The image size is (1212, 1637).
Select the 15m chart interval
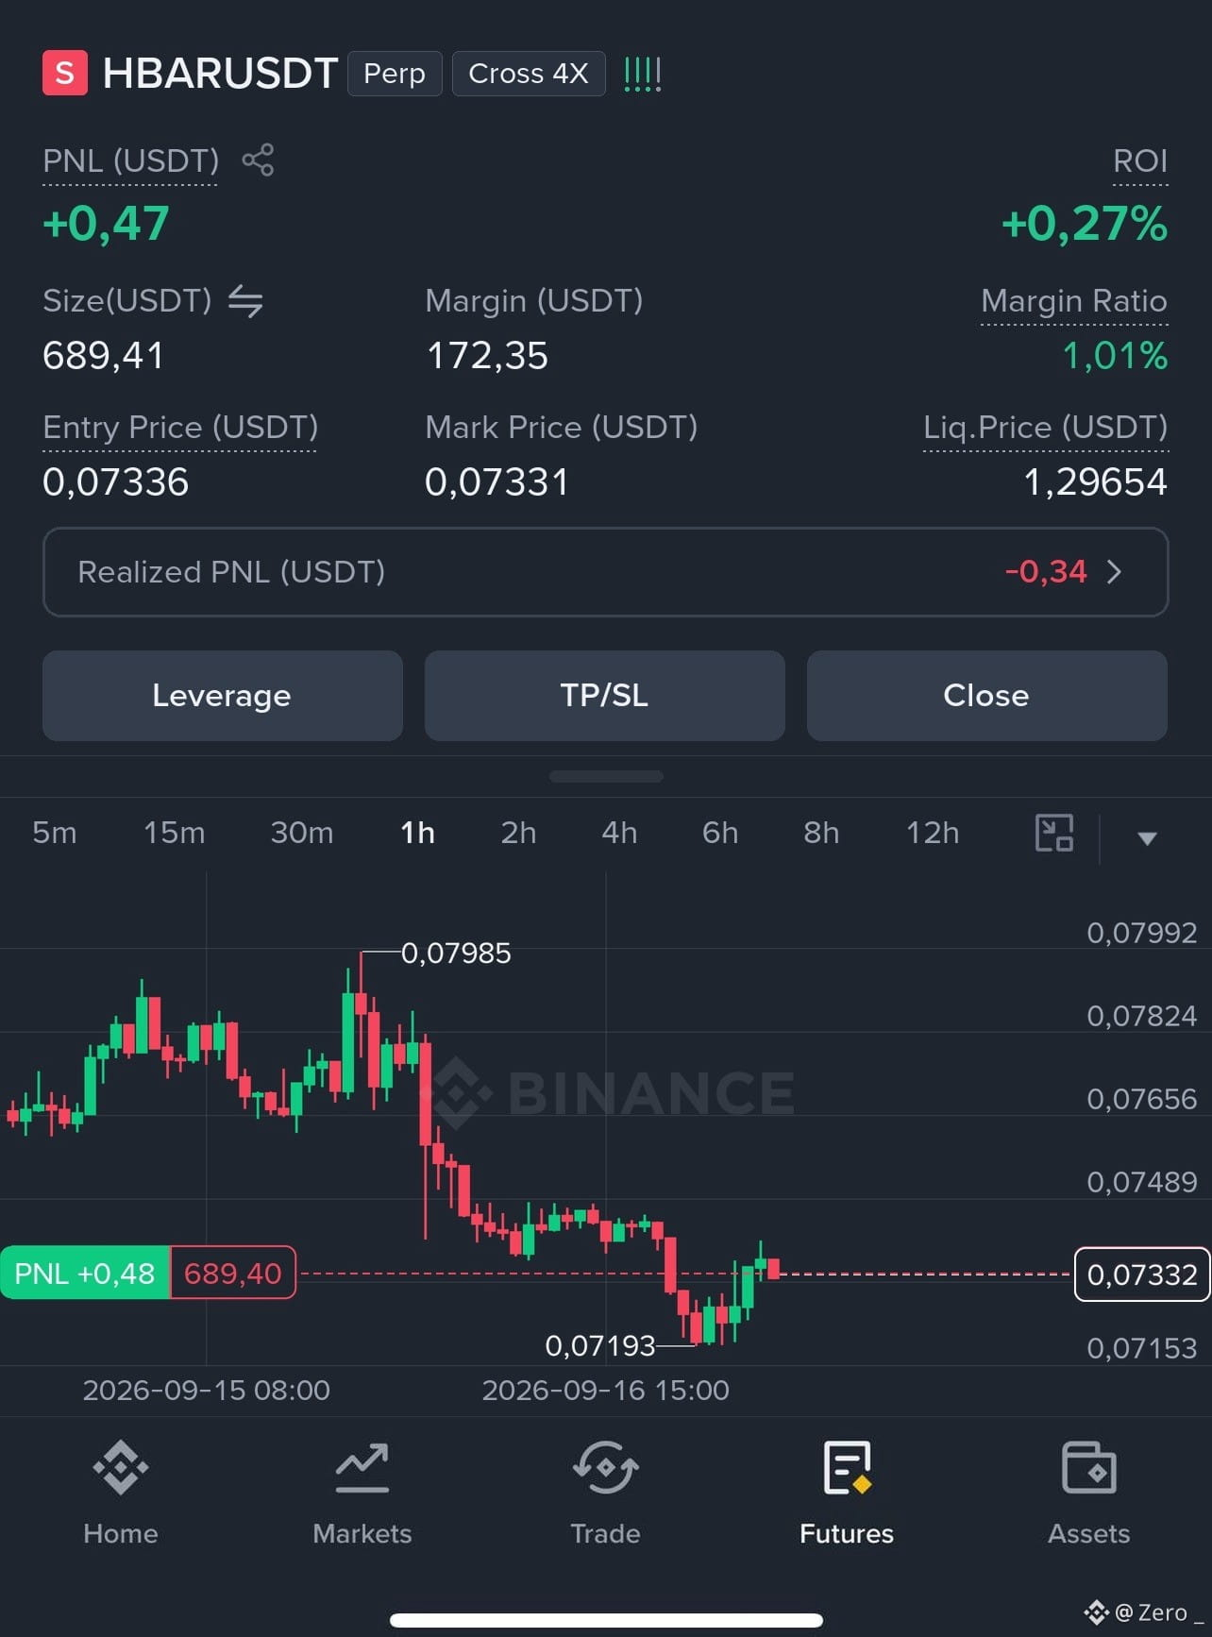(175, 833)
